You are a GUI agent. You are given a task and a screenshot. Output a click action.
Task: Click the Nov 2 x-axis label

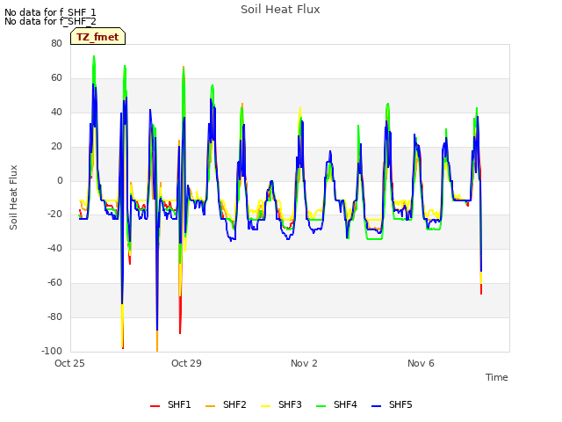pos(304,363)
